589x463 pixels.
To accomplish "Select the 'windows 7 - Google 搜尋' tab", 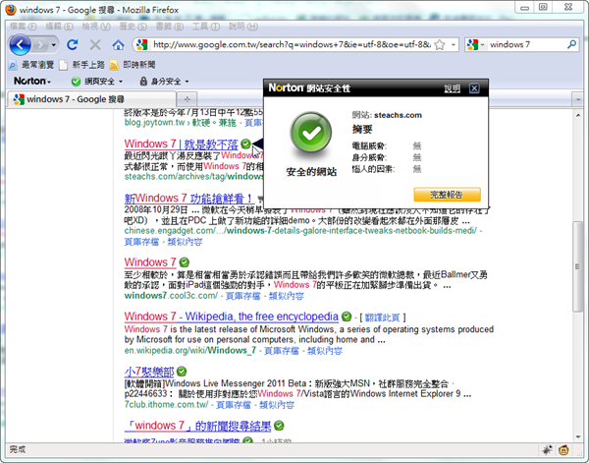I will point(88,99).
